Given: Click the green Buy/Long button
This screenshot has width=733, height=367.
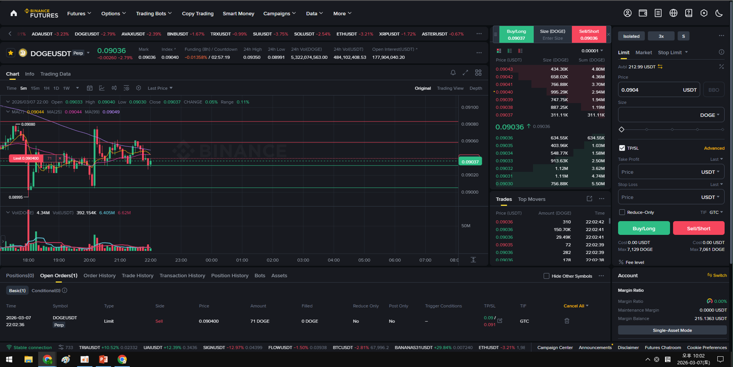Looking at the screenshot, I should click(x=644, y=228).
